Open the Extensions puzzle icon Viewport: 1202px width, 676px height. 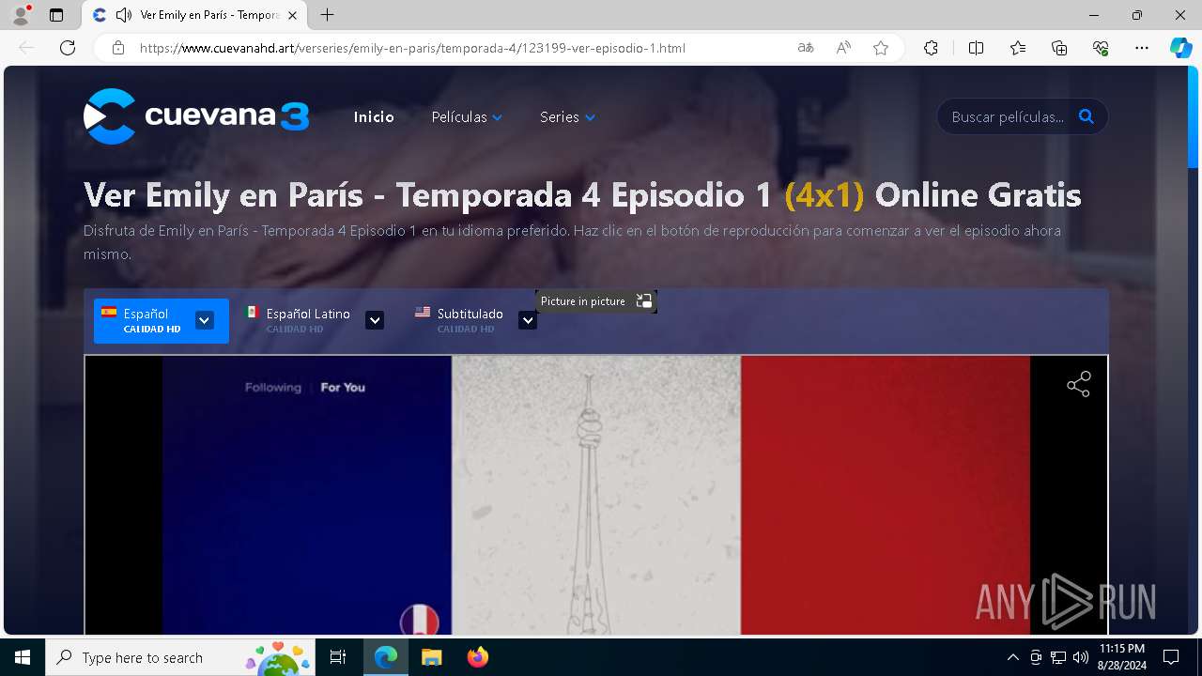tap(931, 48)
